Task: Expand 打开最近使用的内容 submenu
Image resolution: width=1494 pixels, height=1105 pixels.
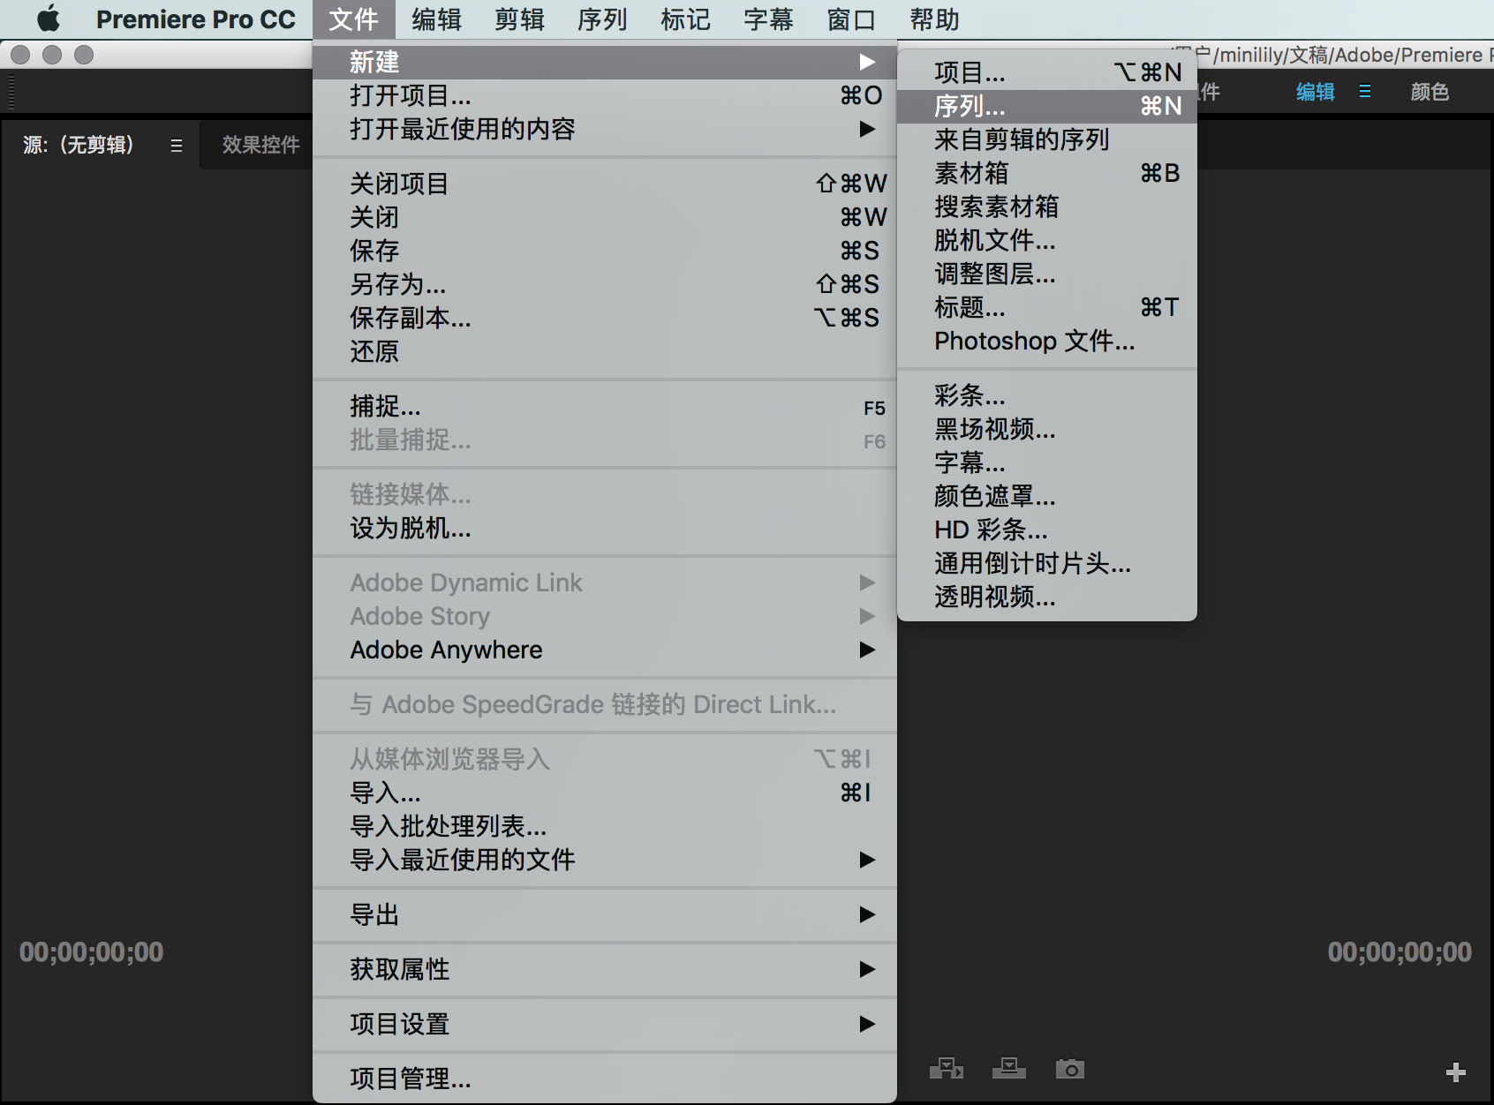Action: pos(605,129)
